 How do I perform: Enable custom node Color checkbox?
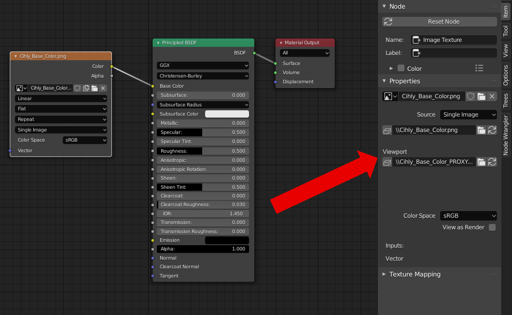[x=401, y=68]
